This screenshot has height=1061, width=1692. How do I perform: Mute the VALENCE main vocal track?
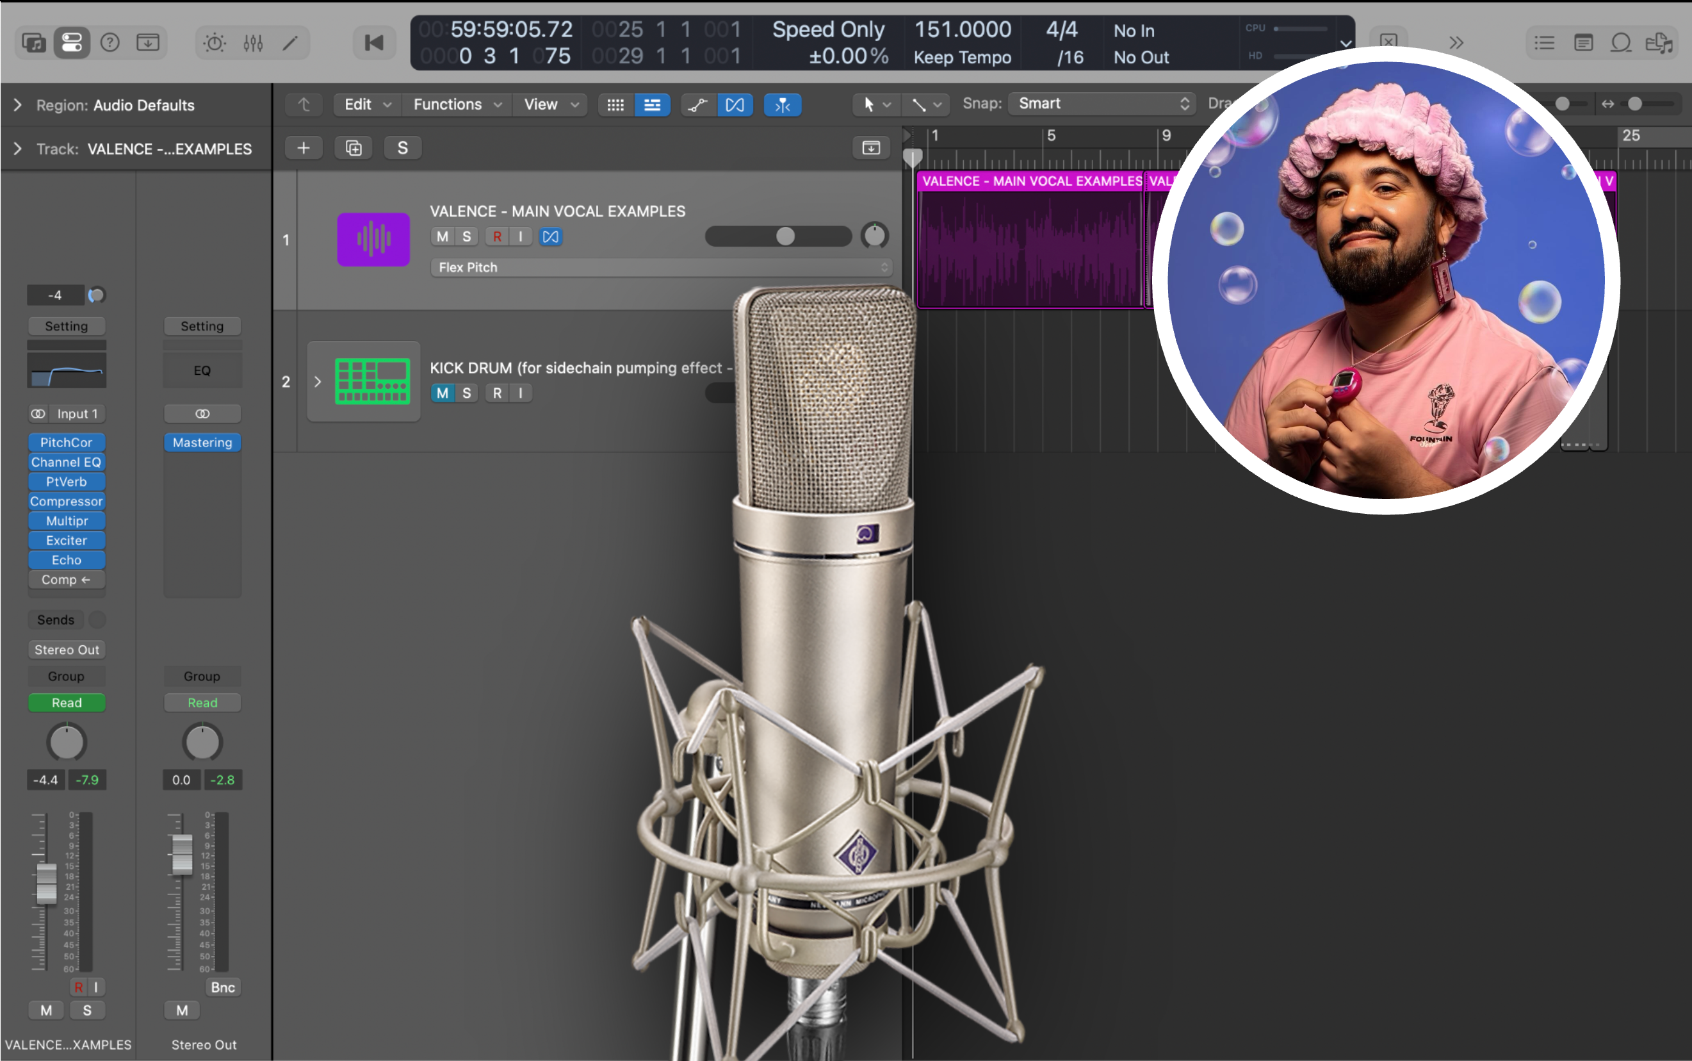tap(442, 236)
